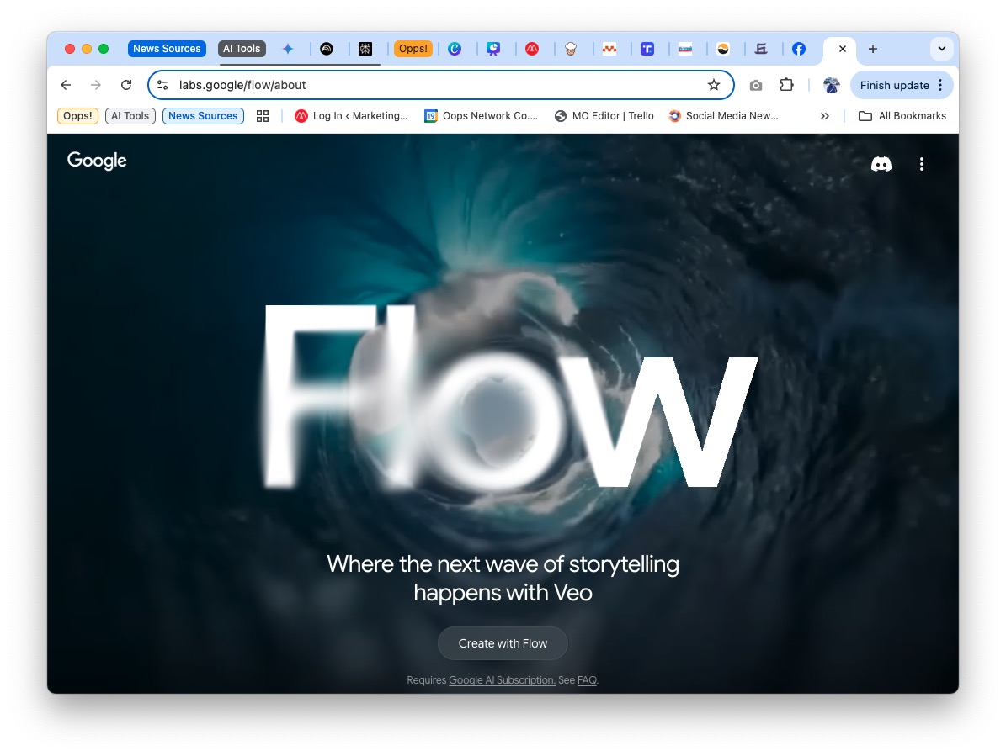Open MO Editor Trello bookmark
Viewport: 1006px width, 756px height.
(x=604, y=116)
